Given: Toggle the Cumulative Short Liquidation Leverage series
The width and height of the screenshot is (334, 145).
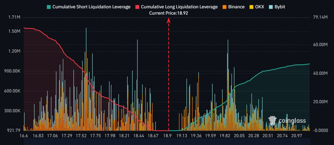Looking at the screenshot, I should point(91,7).
